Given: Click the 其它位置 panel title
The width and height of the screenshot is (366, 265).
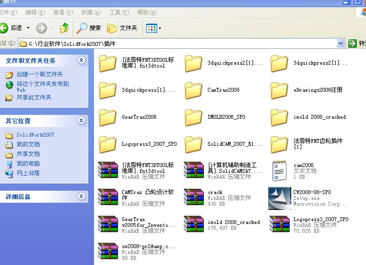Looking at the screenshot, I should [18, 121].
